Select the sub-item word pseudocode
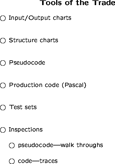Screen dimensions: 115x164 point(36,145)
